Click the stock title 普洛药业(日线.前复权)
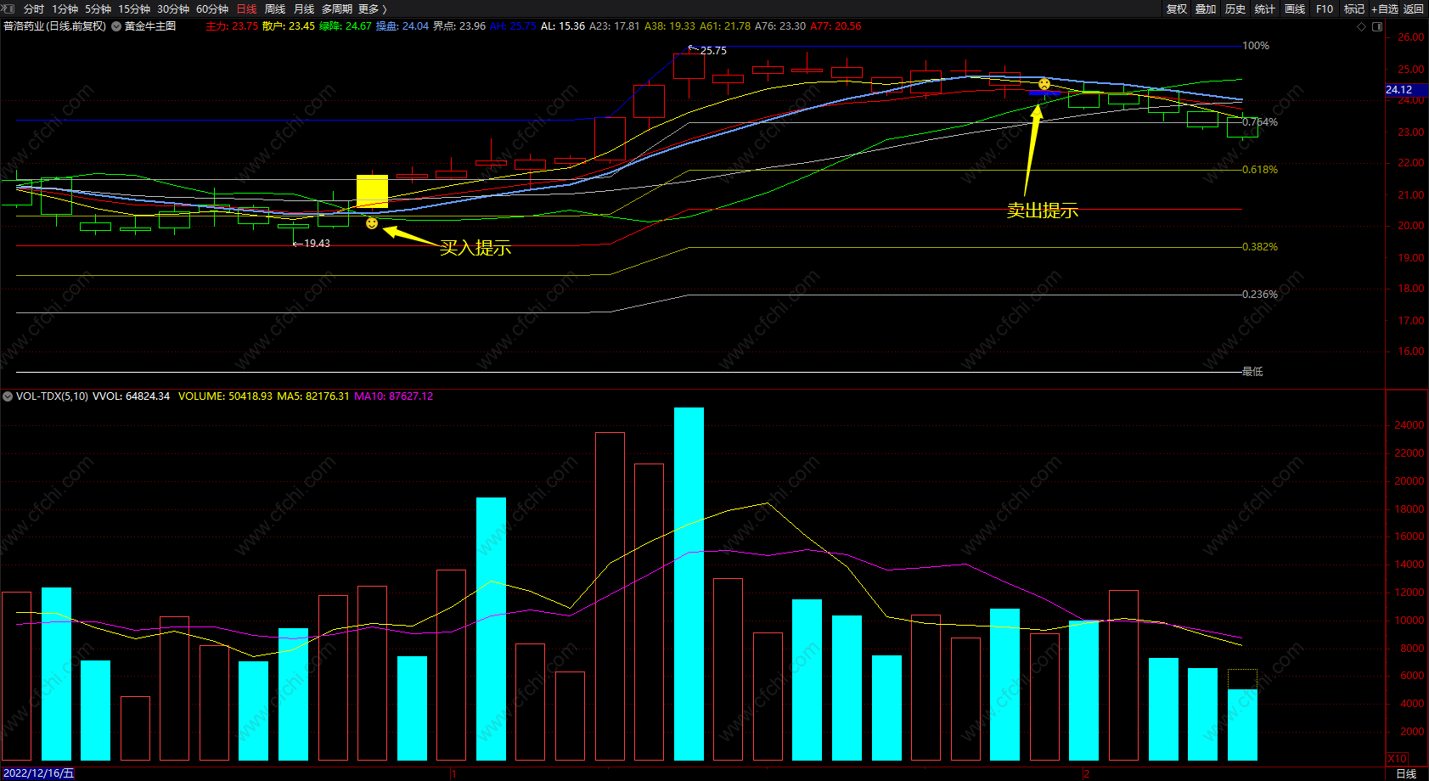The width and height of the screenshot is (1429, 781). pyautogui.click(x=55, y=26)
